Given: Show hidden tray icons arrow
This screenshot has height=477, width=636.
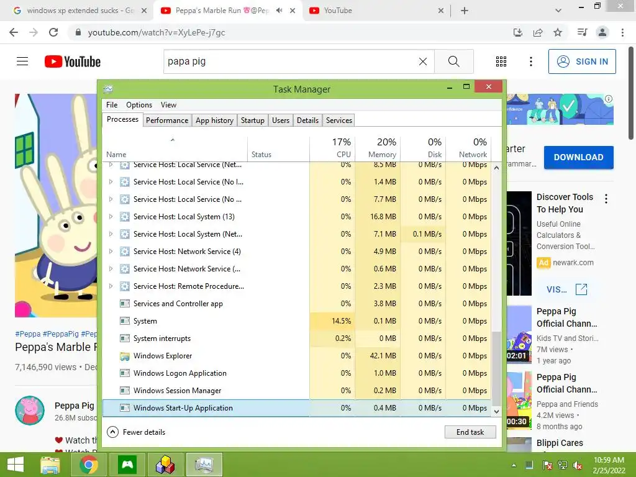Looking at the screenshot, I should click(x=514, y=465).
